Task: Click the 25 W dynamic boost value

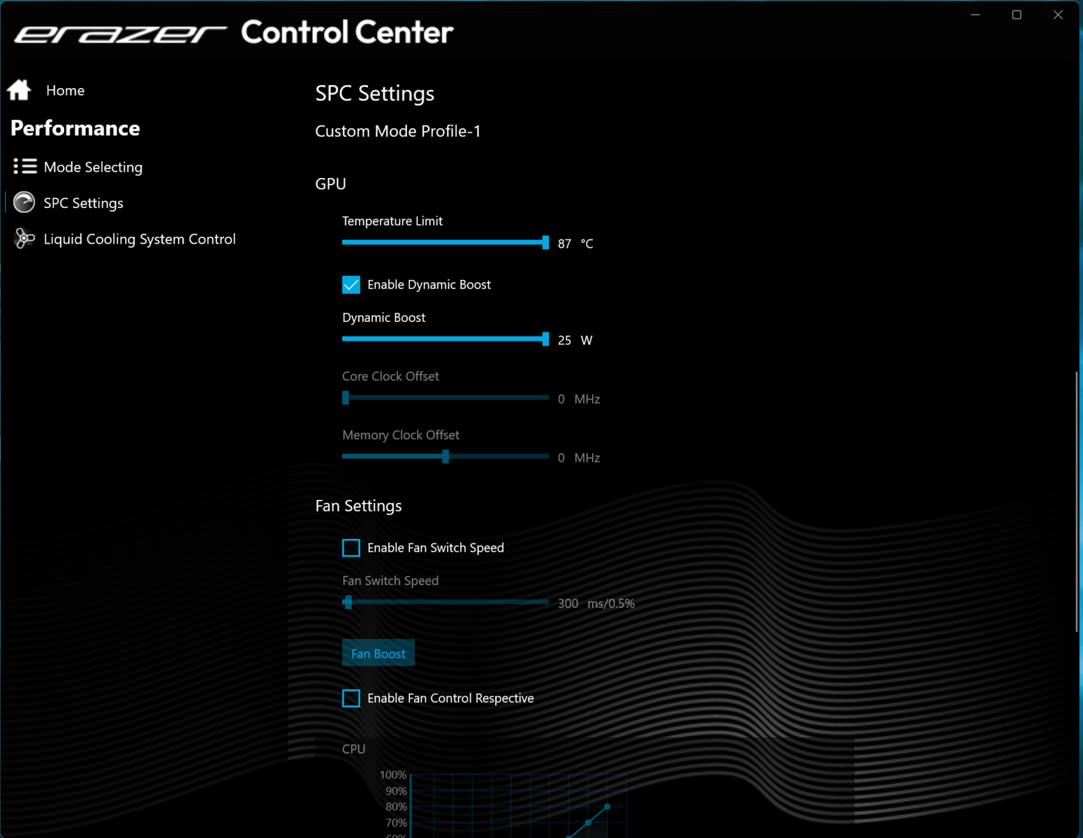Action: click(575, 340)
